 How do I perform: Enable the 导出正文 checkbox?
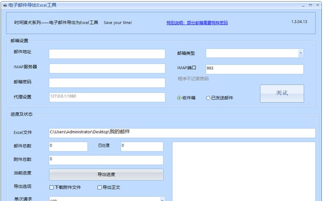coord(100,188)
